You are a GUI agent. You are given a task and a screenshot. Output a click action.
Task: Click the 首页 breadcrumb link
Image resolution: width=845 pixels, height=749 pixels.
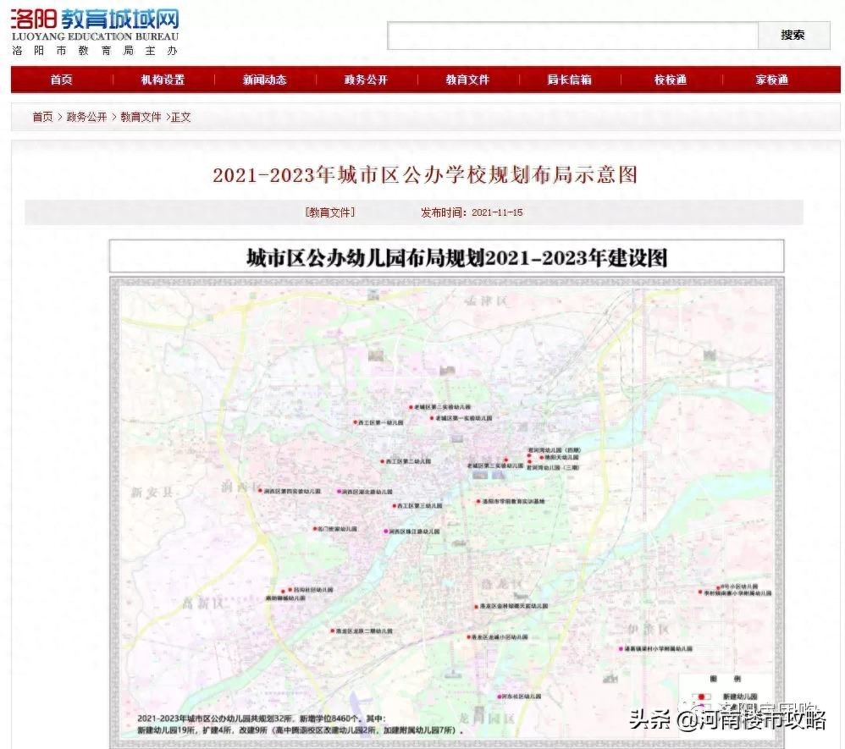click(x=42, y=117)
